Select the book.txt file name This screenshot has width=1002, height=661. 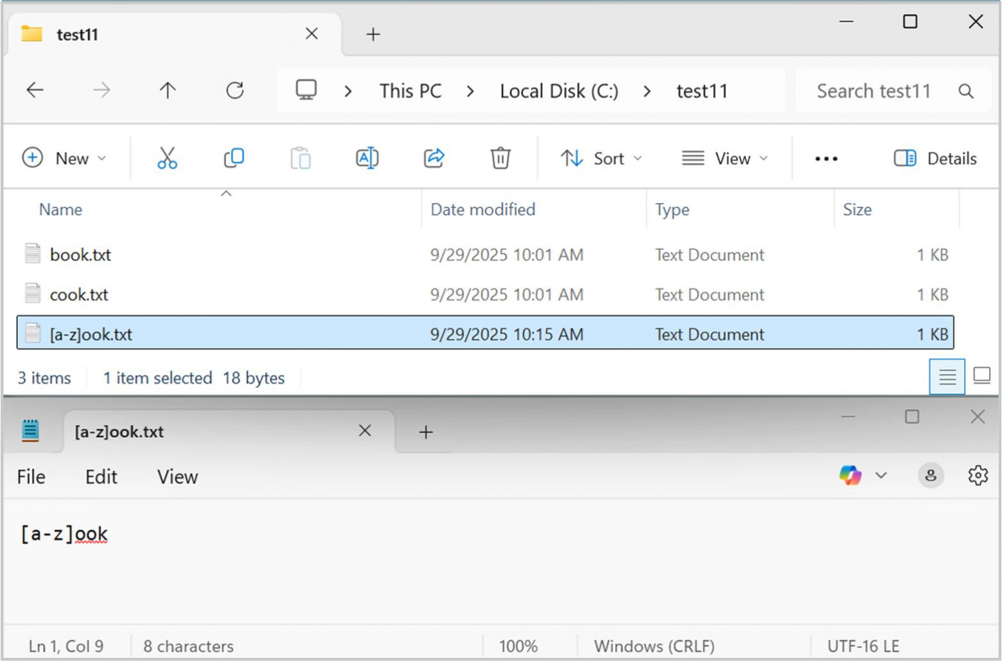click(x=80, y=254)
